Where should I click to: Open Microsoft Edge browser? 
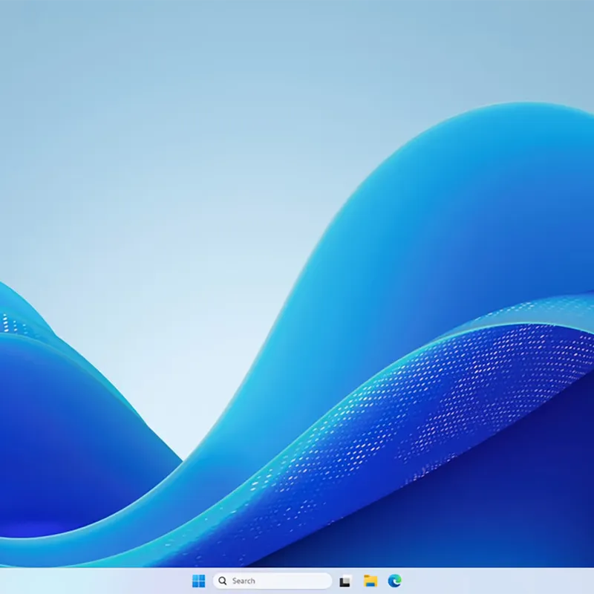395,581
